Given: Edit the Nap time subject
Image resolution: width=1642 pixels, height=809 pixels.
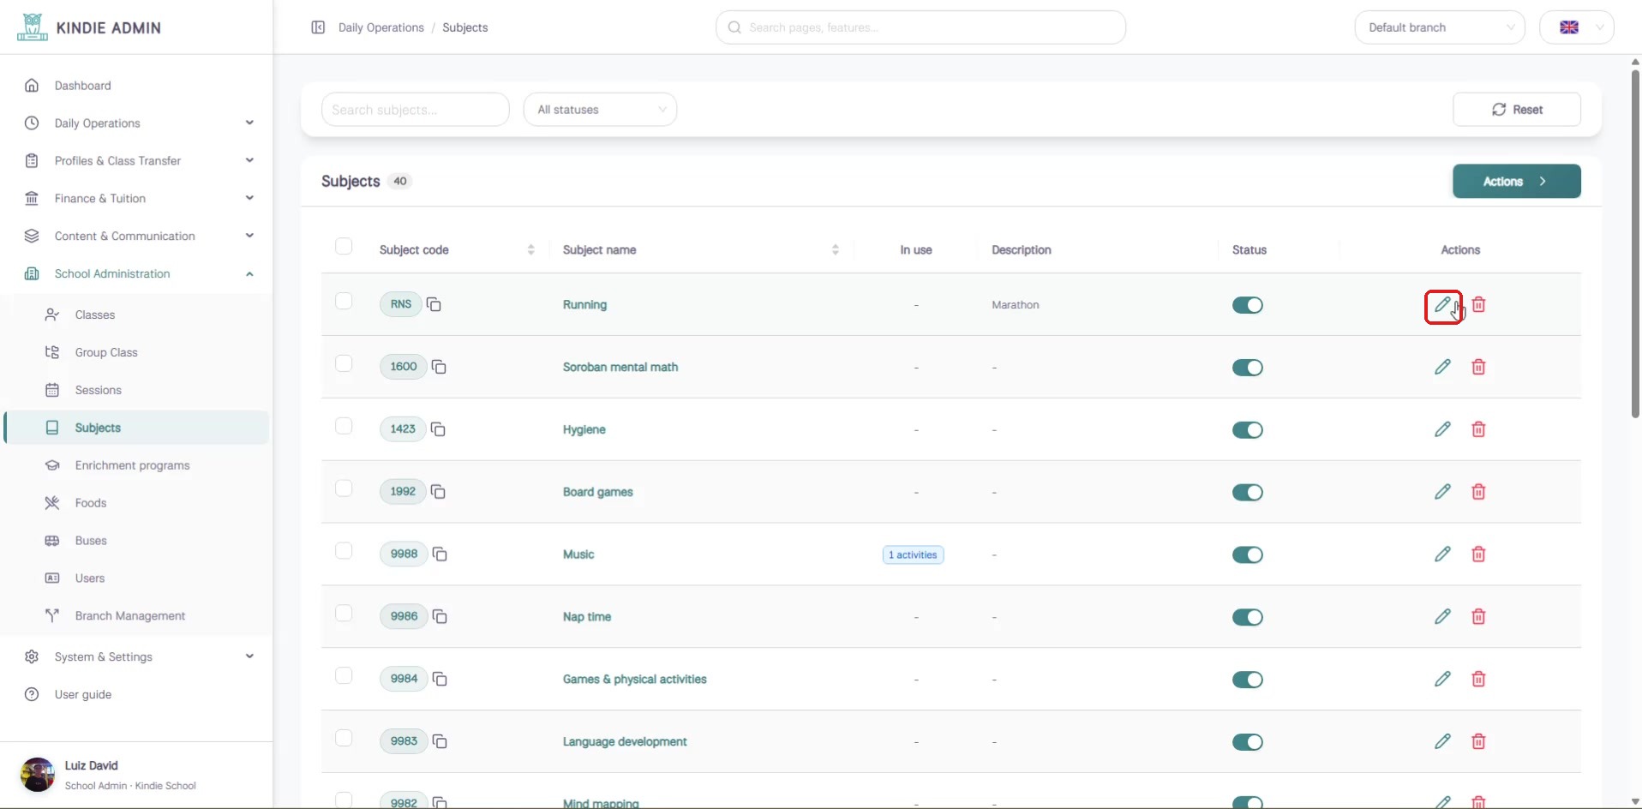Looking at the screenshot, I should tap(1442, 617).
